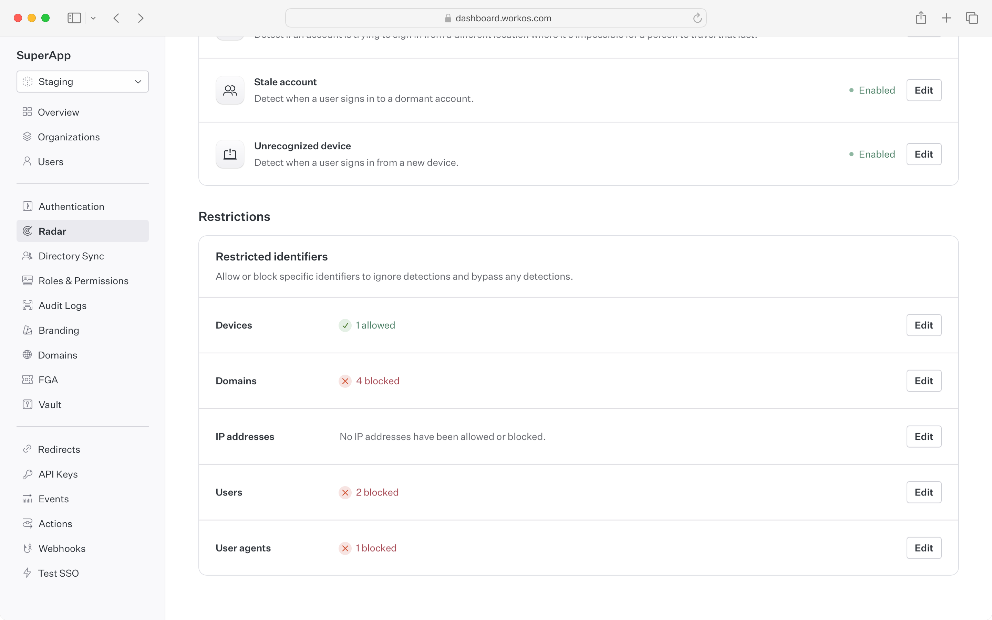Select Roles & Permissions in sidebar
Screen dimensions: 992x620
83,280
